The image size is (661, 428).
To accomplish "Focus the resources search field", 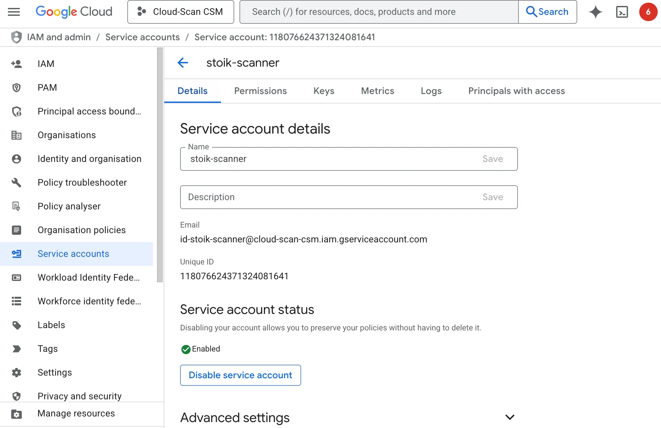I will [x=379, y=12].
